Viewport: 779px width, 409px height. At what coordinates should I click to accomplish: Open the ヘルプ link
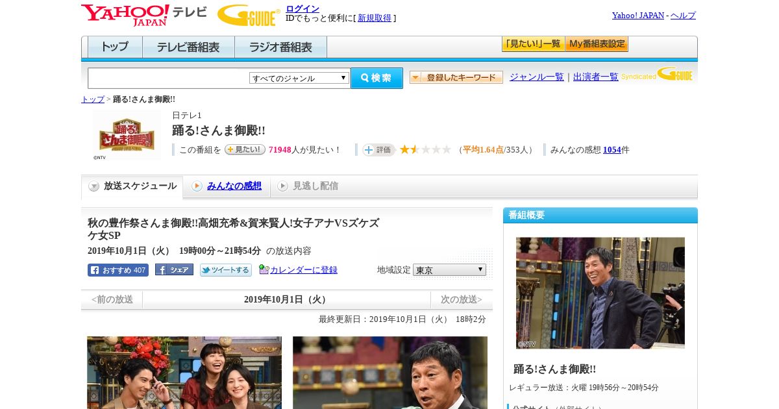pos(683,15)
